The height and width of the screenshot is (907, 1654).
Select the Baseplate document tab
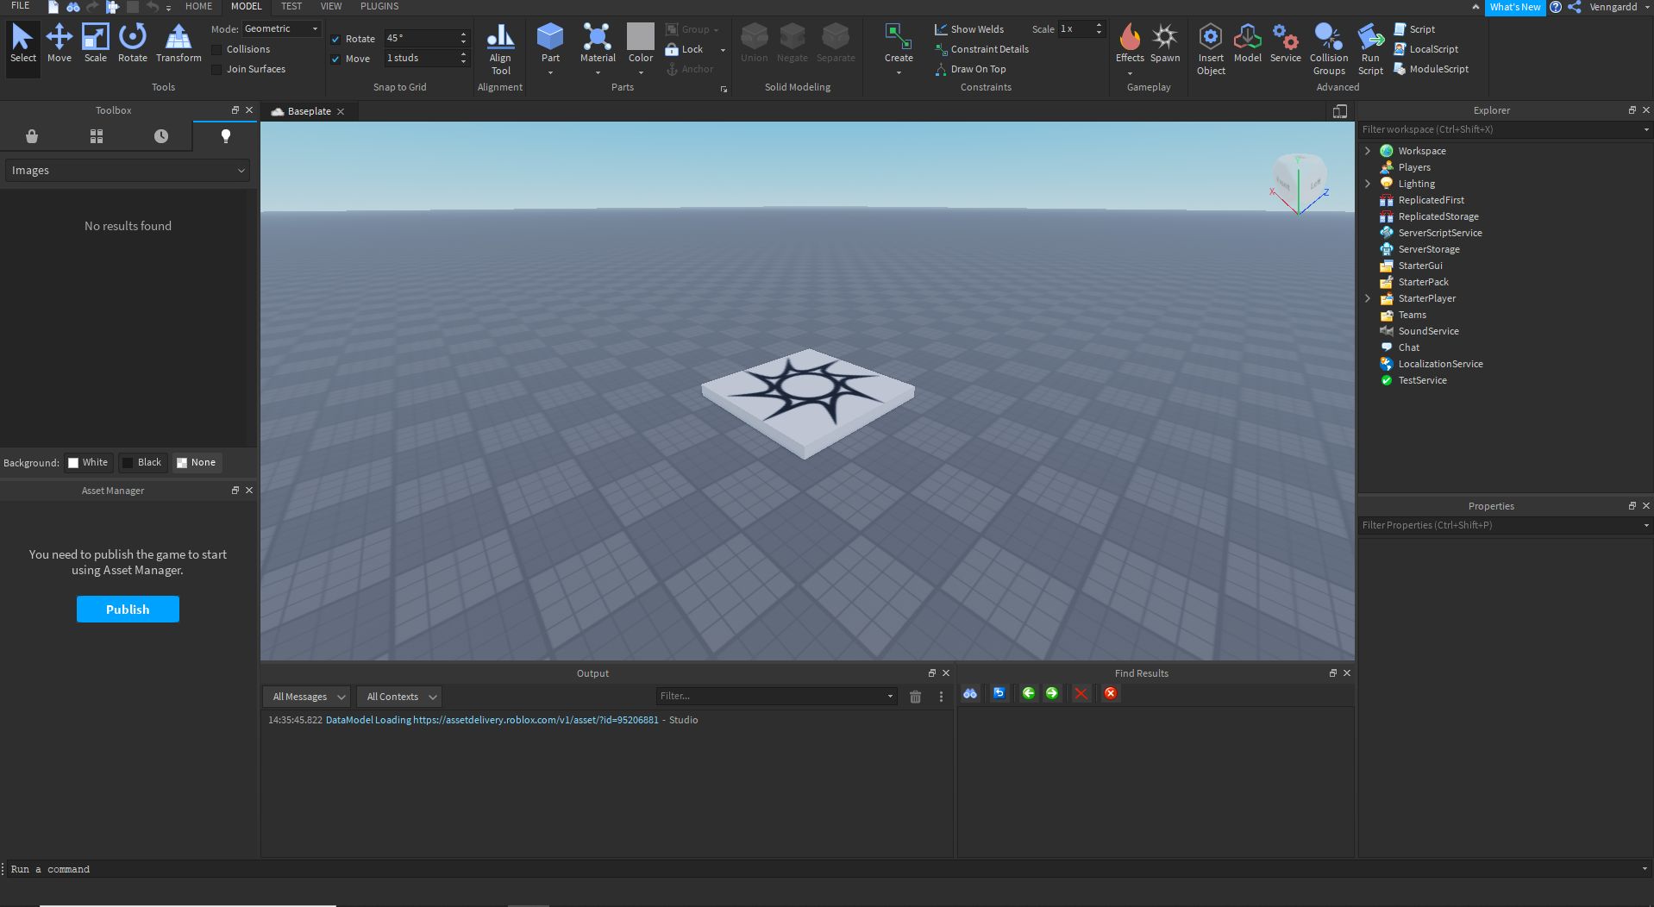[309, 111]
